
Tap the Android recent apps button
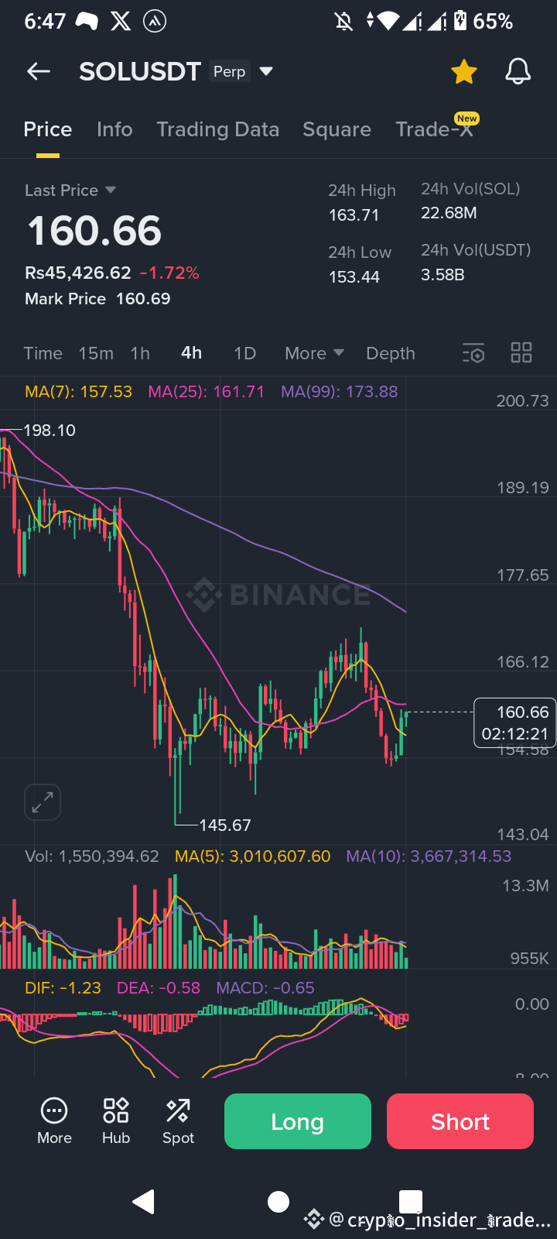[x=411, y=1202]
